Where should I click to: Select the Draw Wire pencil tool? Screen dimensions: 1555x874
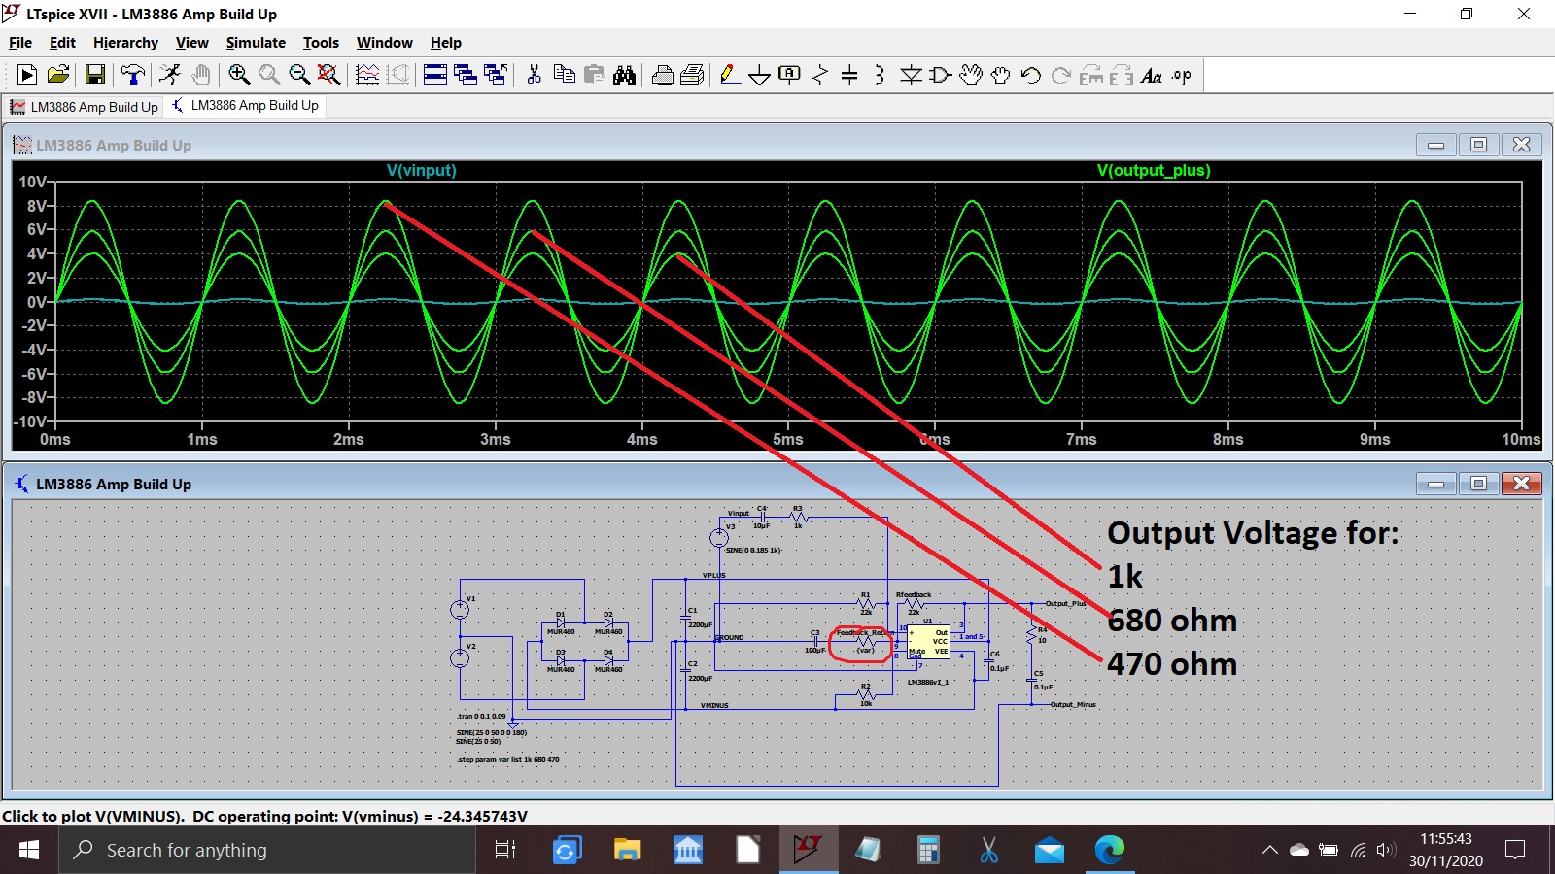point(730,75)
